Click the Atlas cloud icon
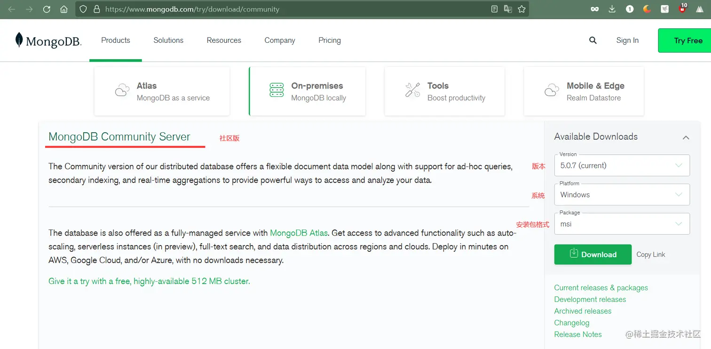The height and width of the screenshot is (349, 711). [x=122, y=90]
